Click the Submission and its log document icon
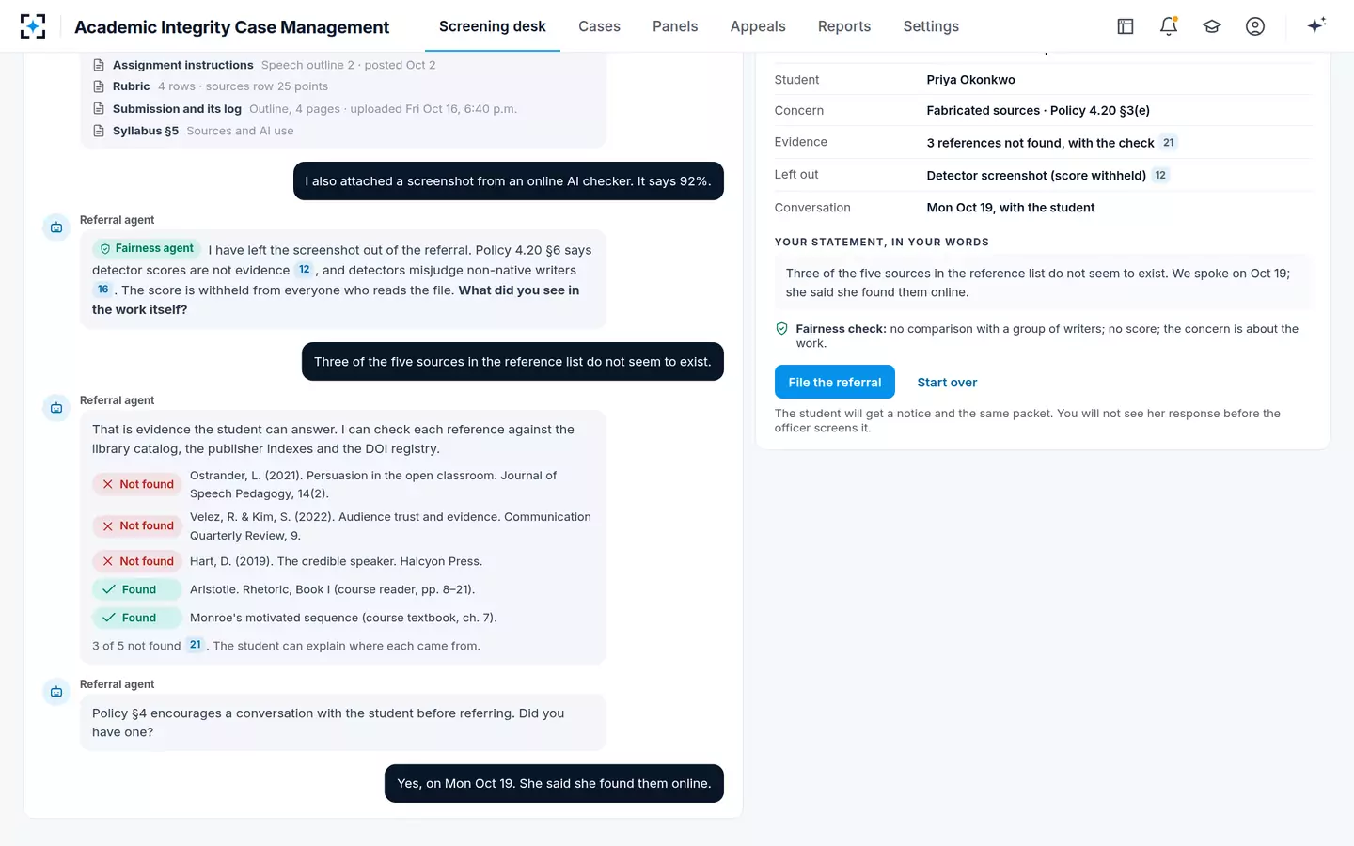Viewport: 1354px width, 846px height. (x=99, y=109)
